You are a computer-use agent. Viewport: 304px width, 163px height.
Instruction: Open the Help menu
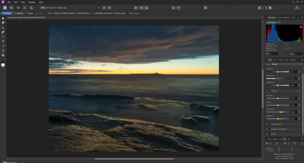[41, 2]
